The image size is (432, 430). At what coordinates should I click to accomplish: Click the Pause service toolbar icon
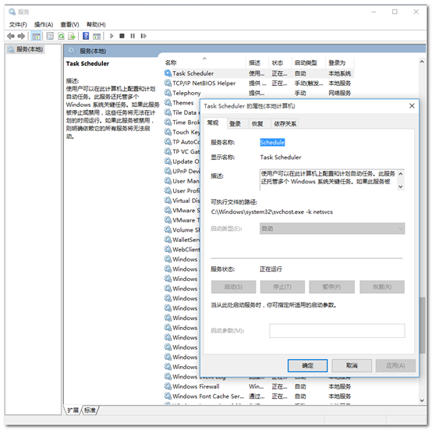pos(133,36)
